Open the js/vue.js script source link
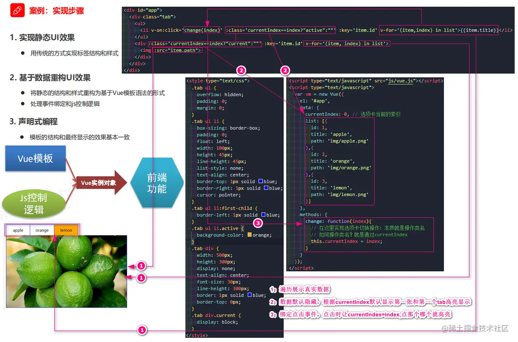Viewport: 518px width, 342px height. click(401, 81)
